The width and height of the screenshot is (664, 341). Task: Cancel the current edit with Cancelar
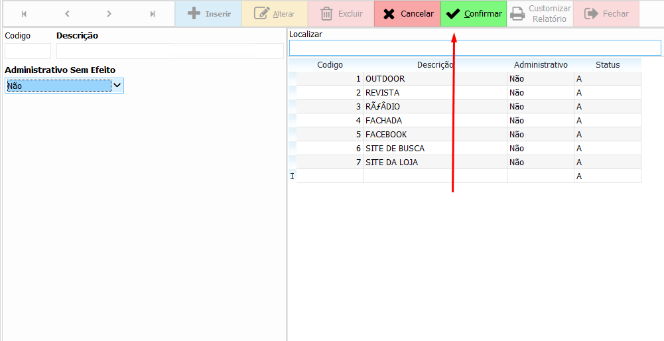coord(407,14)
